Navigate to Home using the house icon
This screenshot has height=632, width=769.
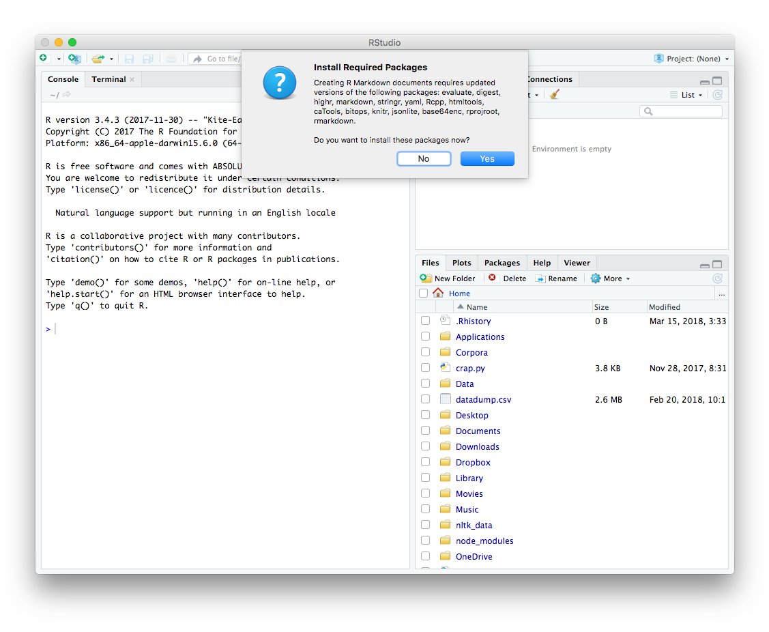[x=437, y=293]
